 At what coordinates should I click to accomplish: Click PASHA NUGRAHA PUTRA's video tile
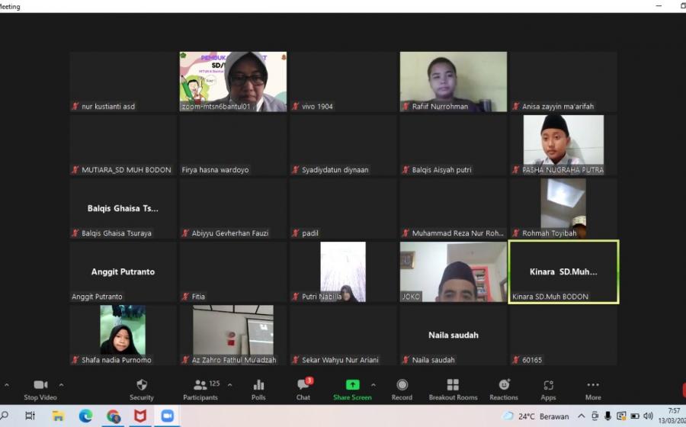click(x=563, y=144)
